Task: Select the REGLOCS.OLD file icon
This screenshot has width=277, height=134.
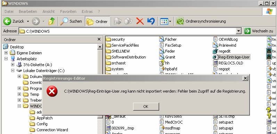Action: click(x=215, y=63)
